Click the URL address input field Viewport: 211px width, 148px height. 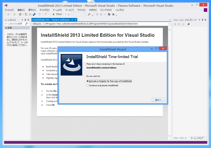[x=105, y=24]
